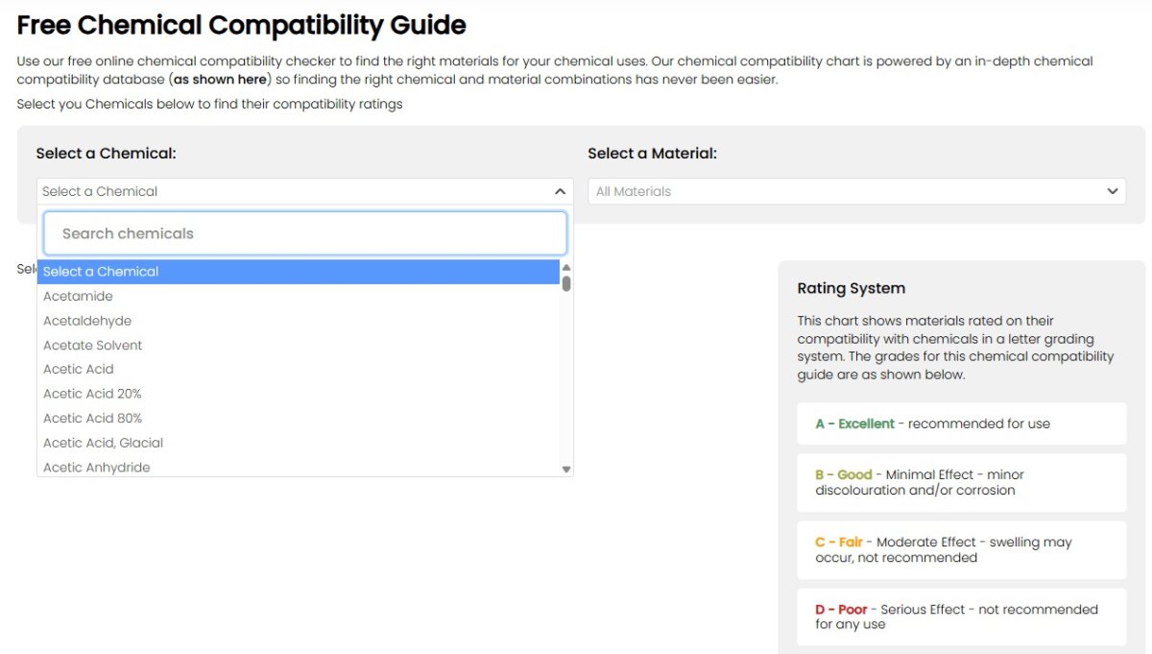Click the A - Excellent rating card
1152x654 pixels.
961,424
